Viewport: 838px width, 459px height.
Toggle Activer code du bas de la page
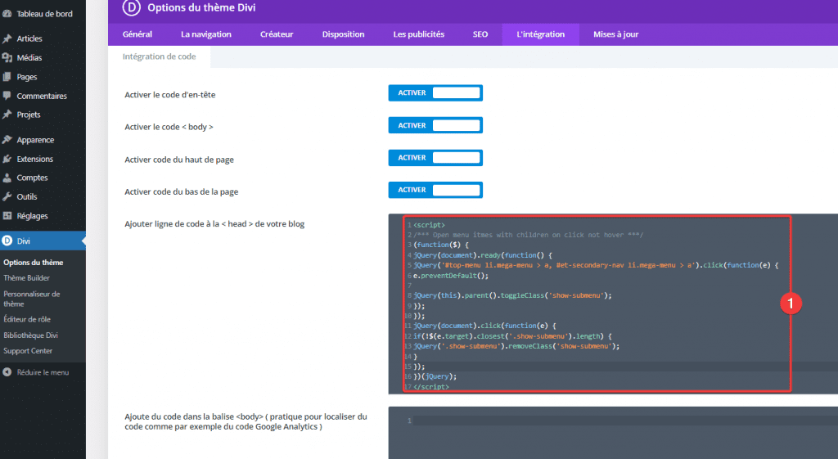pyautogui.click(x=435, y=190)
